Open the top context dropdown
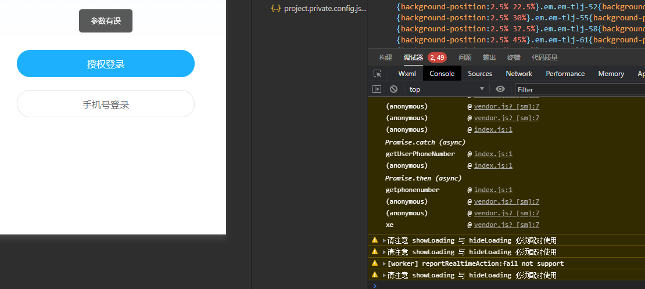The height and width of the screenshot is (289, 645). click(x=447, y=89)
